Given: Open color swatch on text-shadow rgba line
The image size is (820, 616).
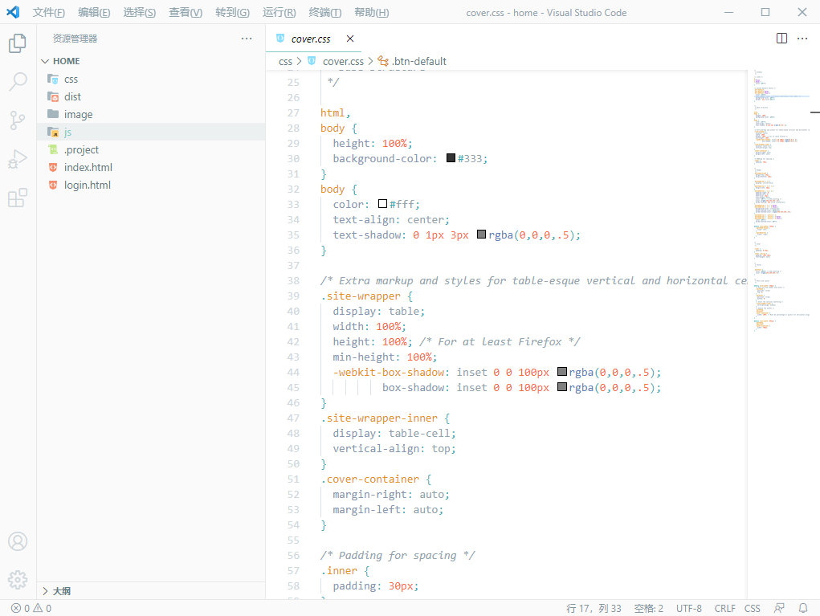Looking at the screenshot, I should pyautogui.click(x=482, y=235).
